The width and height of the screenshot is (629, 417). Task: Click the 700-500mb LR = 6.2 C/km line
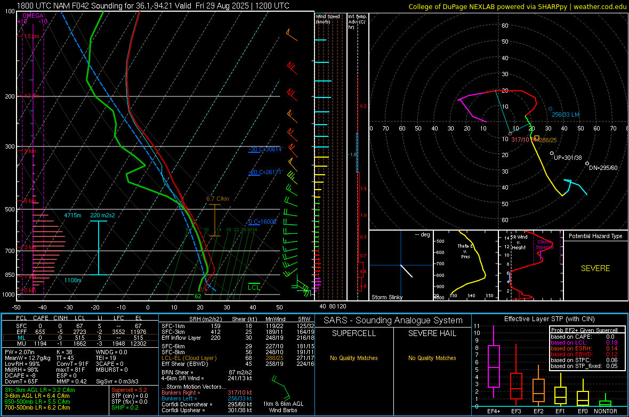tap(37, 408)
